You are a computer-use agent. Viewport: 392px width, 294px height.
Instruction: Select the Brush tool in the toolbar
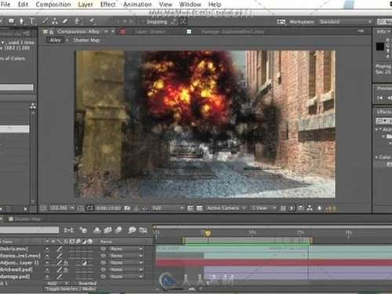click(x=45, y=21)
